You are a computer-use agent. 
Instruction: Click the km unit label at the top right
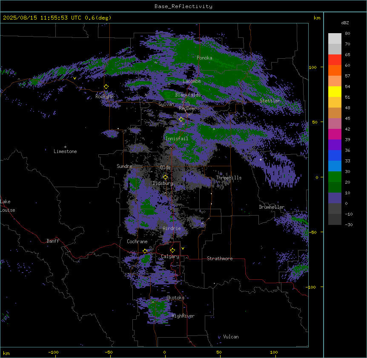[x=317, y=18]
